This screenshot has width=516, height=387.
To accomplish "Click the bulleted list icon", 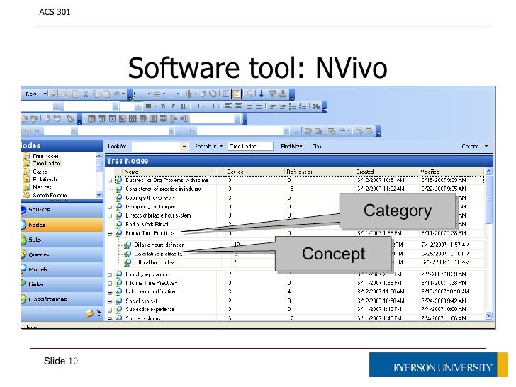I will (292, 106).
